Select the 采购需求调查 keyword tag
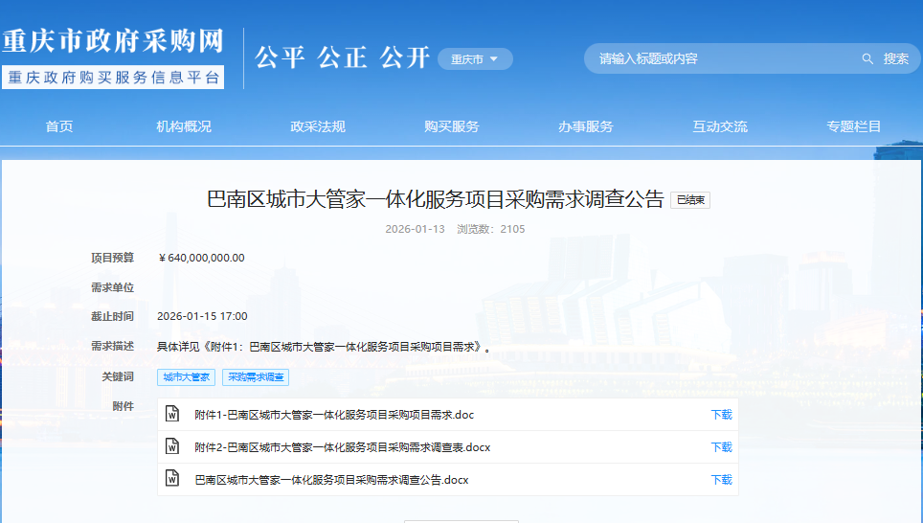 click(256, 377)
